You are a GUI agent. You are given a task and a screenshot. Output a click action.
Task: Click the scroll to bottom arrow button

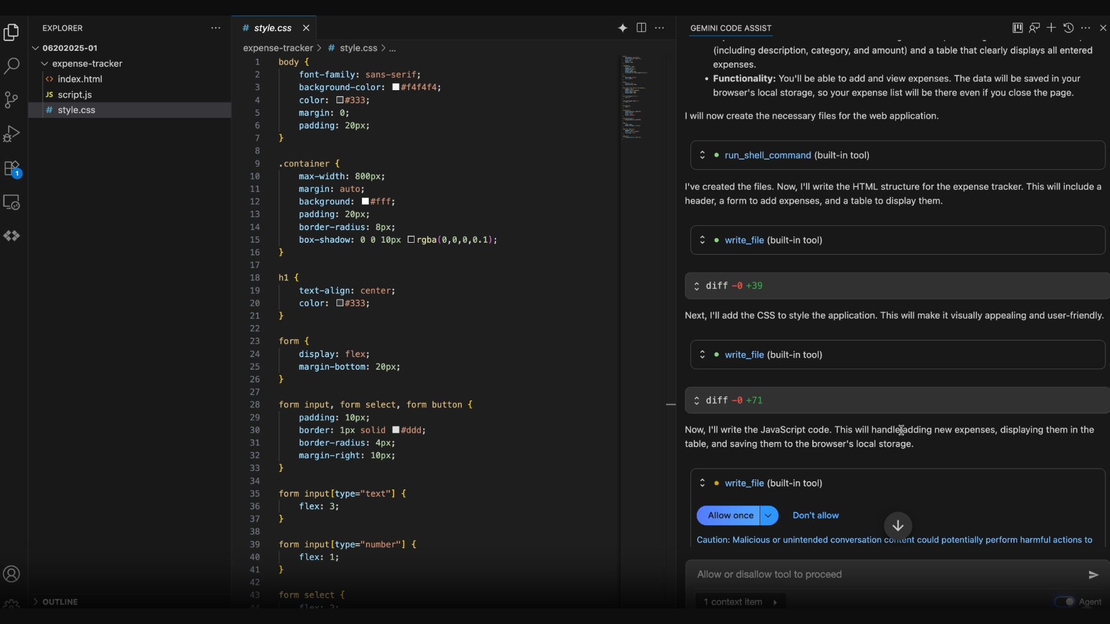point(898,525)
